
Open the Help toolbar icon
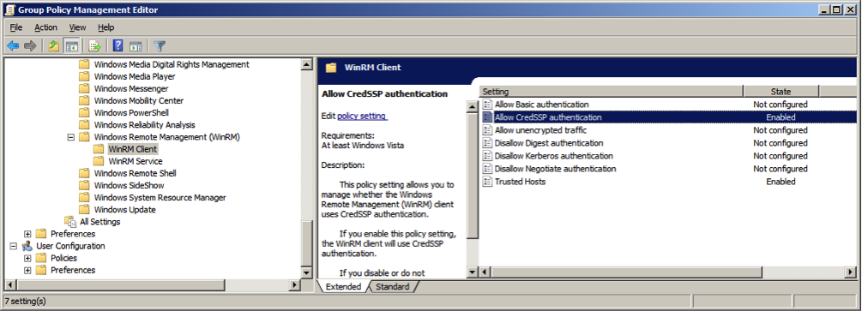pos(118,46)
